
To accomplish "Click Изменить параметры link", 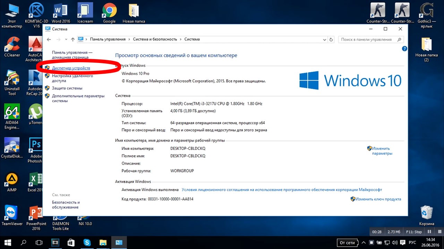I will point(382,151).
